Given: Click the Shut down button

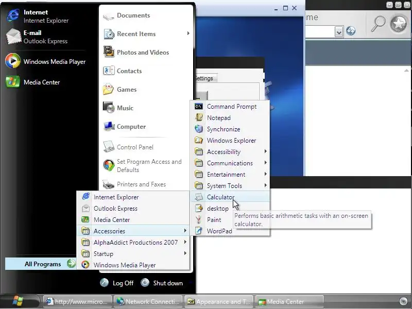Looking at the screenshot, I should 162,283.
